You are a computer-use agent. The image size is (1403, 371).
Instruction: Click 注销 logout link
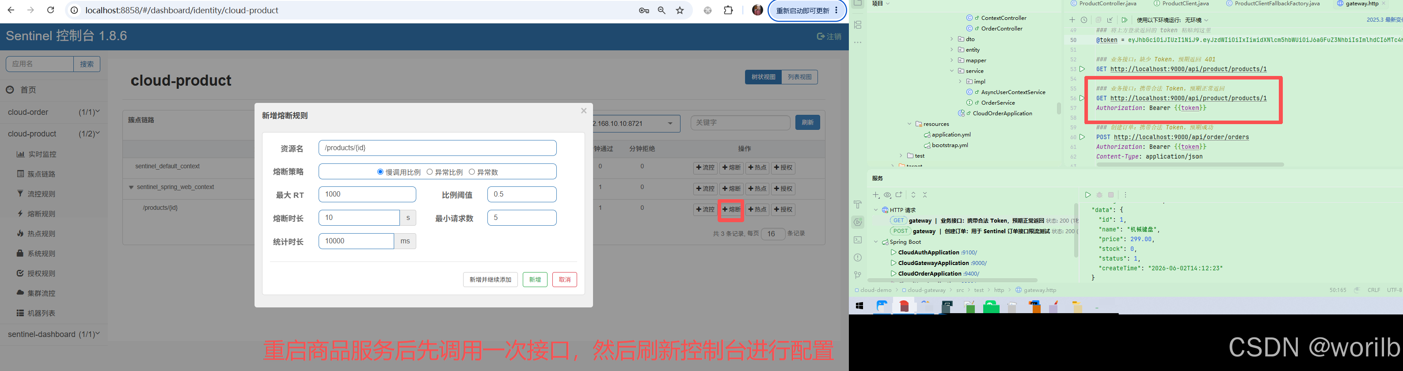pos(829,37)
